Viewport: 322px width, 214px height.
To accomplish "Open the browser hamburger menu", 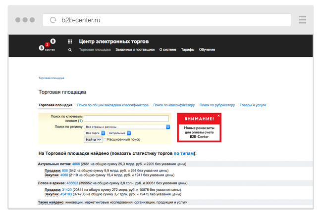I will click(x=302, y=20).
